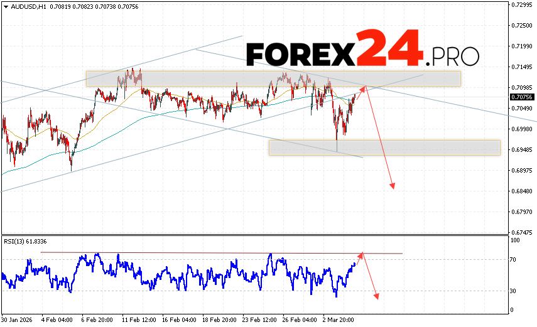Click the RSI 30 level label
537x327 pixels.
click(x=514, y=291)
